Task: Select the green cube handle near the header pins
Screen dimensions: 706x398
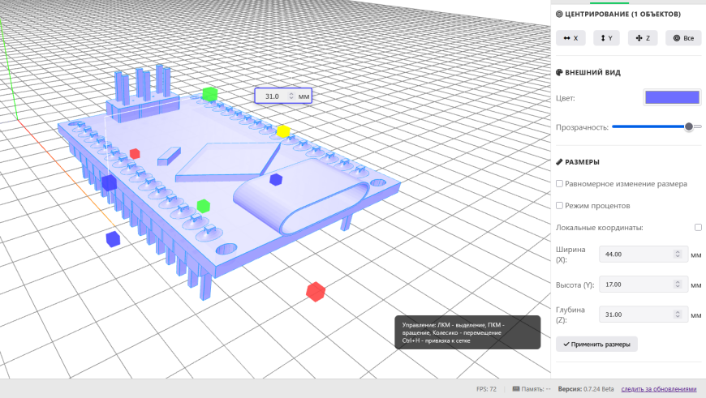Action: [210, 95]
